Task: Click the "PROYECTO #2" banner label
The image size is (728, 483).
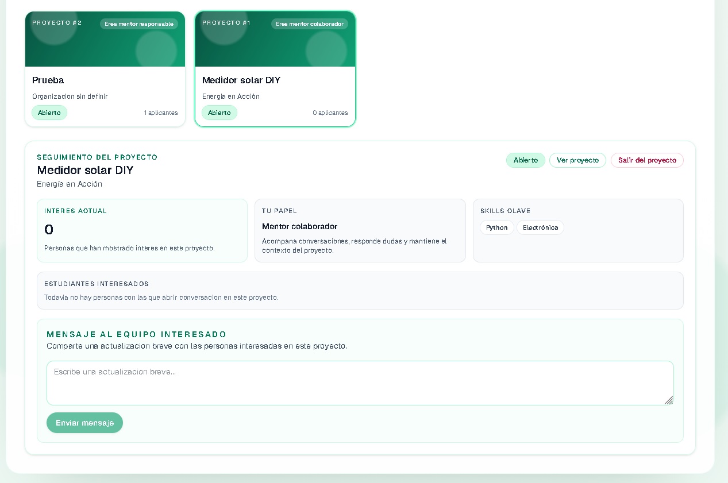Action: [x=57, y=23]
